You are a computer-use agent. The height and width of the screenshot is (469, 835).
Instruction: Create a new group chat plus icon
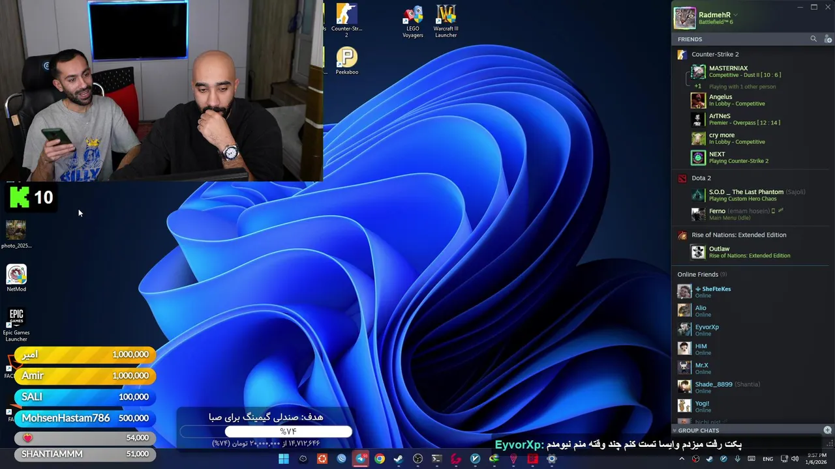click(x=827, y=431)
